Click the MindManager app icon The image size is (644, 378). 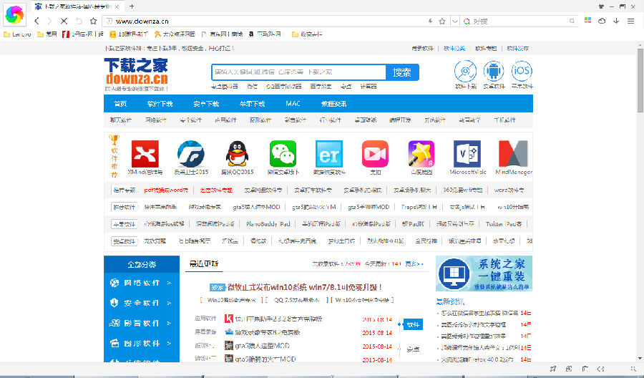513,154
